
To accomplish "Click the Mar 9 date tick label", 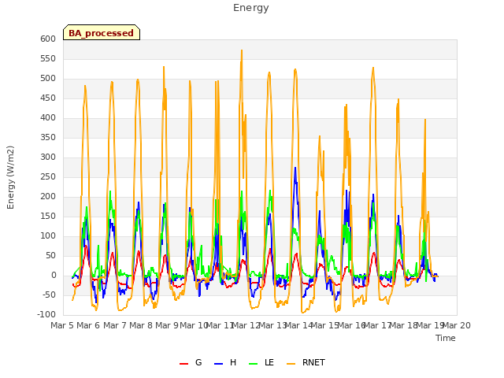I will [167, 325].
